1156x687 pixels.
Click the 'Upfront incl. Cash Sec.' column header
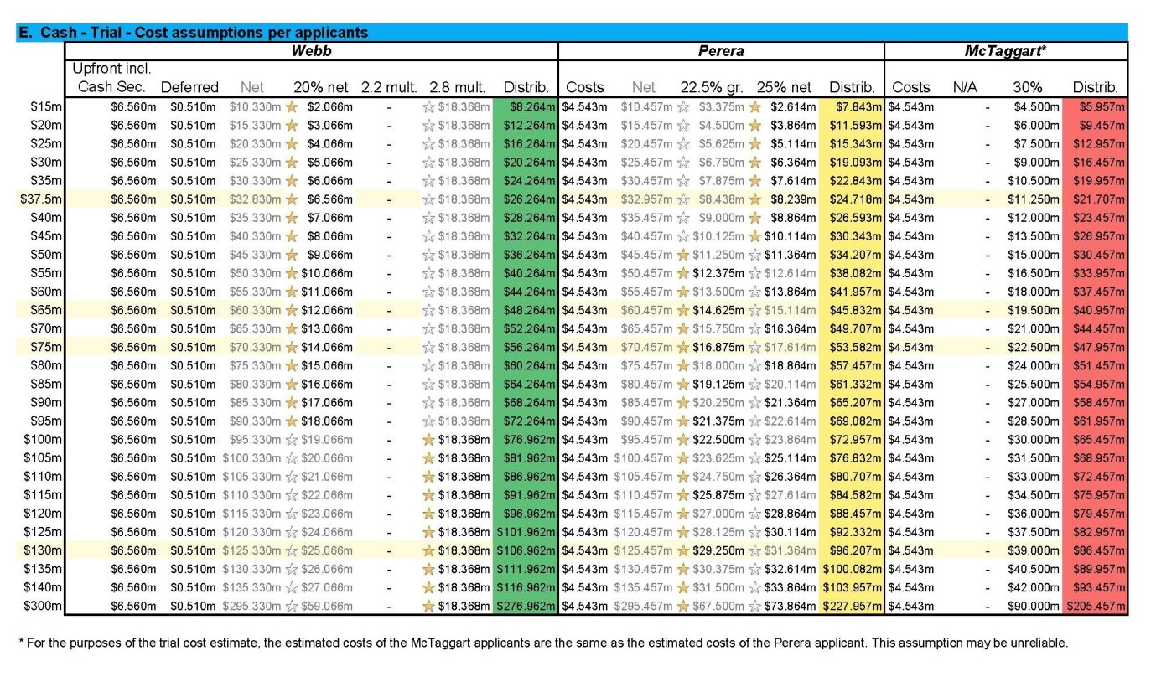112,78
